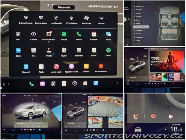Toggle Odmraz Vpředu front defrost

click(26, 18)
